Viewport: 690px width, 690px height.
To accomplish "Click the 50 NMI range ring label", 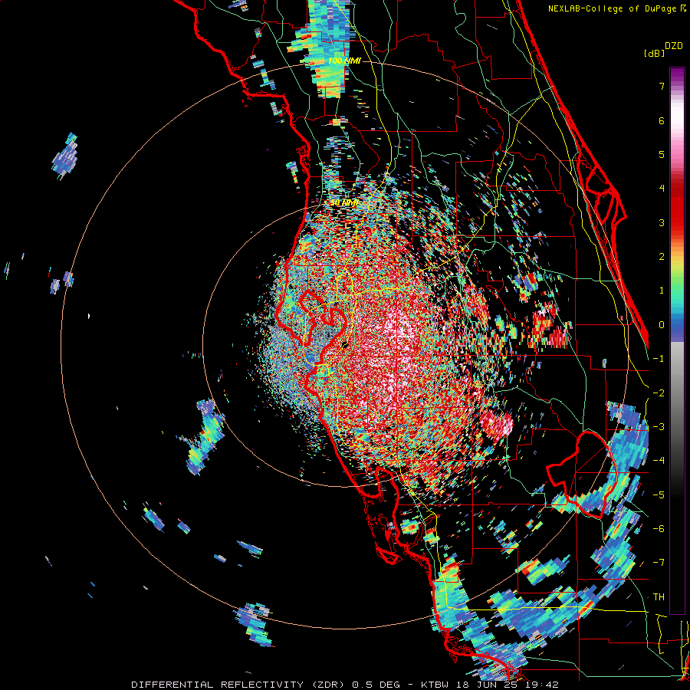I will click(344, 202).
